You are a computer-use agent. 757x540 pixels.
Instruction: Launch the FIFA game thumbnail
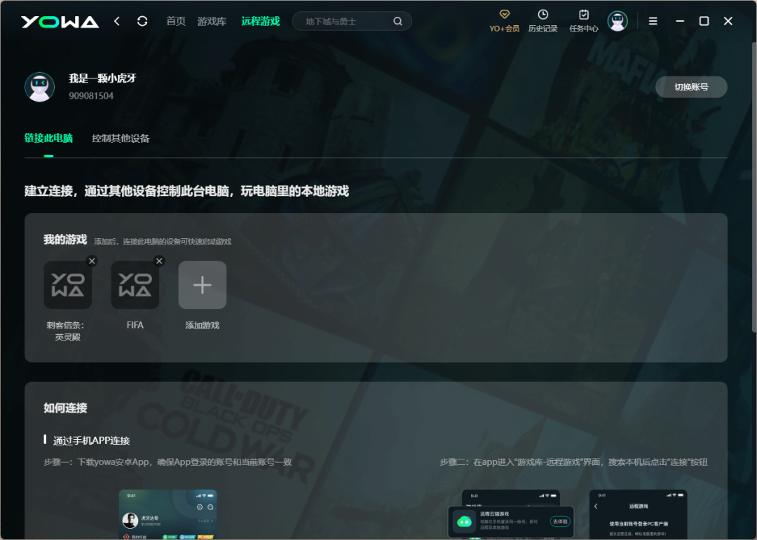coord(135,285)
